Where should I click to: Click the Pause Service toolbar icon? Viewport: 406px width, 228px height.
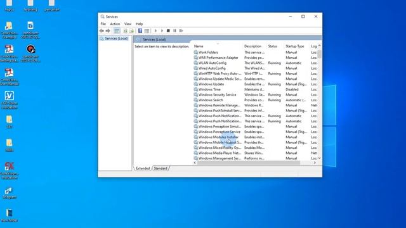(175, 31)
